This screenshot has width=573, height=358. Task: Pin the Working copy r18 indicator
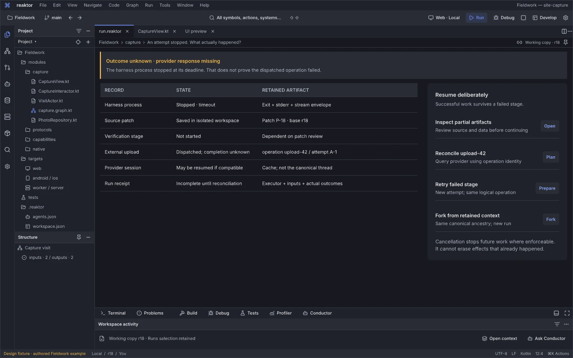coord(565,42)
